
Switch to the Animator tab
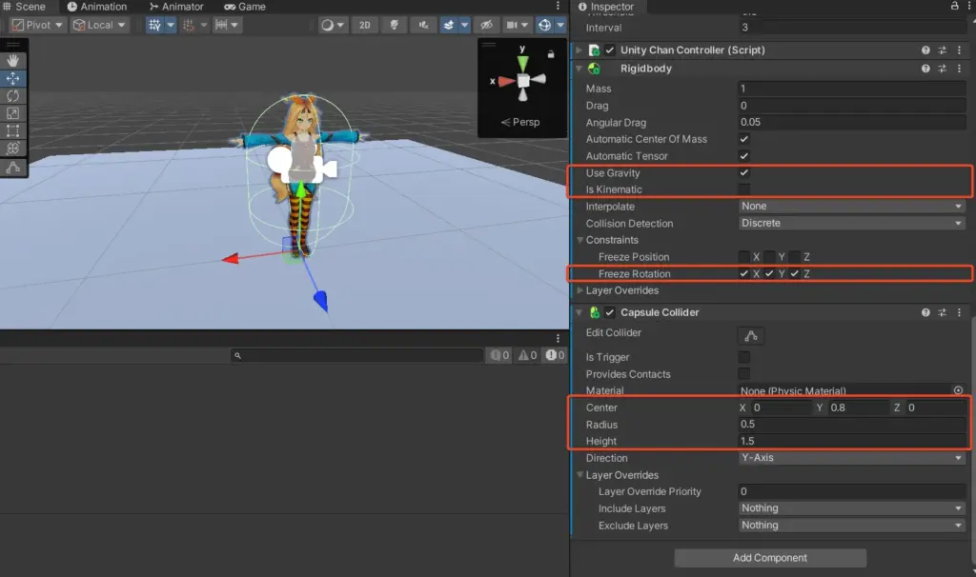(176, 7)
